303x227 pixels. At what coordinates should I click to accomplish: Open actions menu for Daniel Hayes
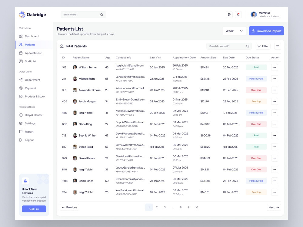[x=275, y=158]
